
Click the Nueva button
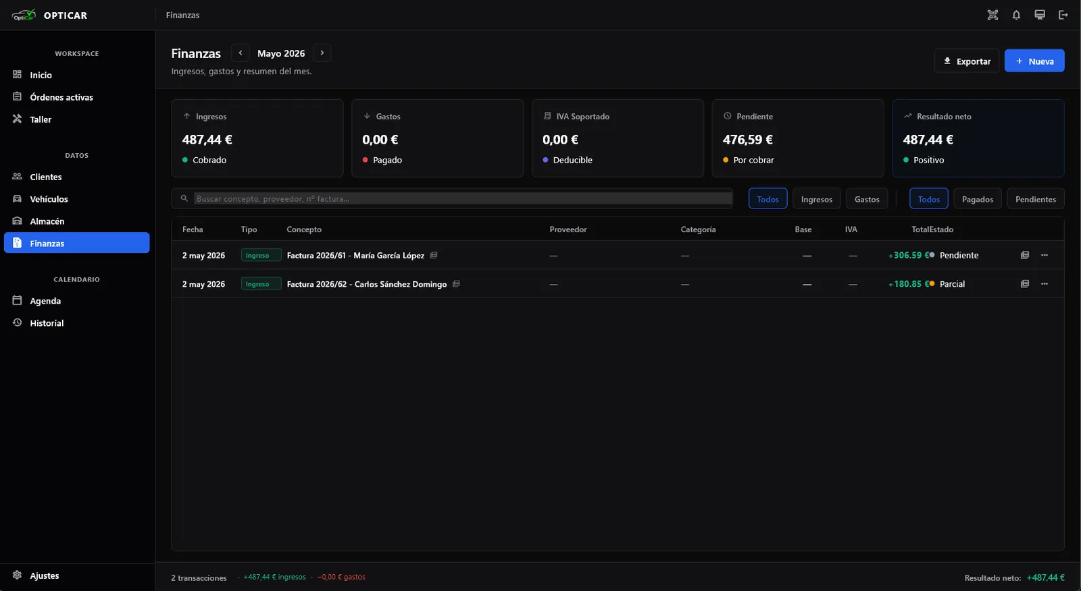[1034, 61]
